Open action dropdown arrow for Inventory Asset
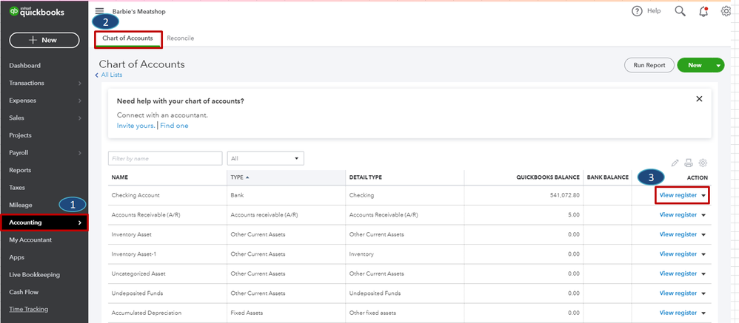739x323 pixels. [703, 234]
